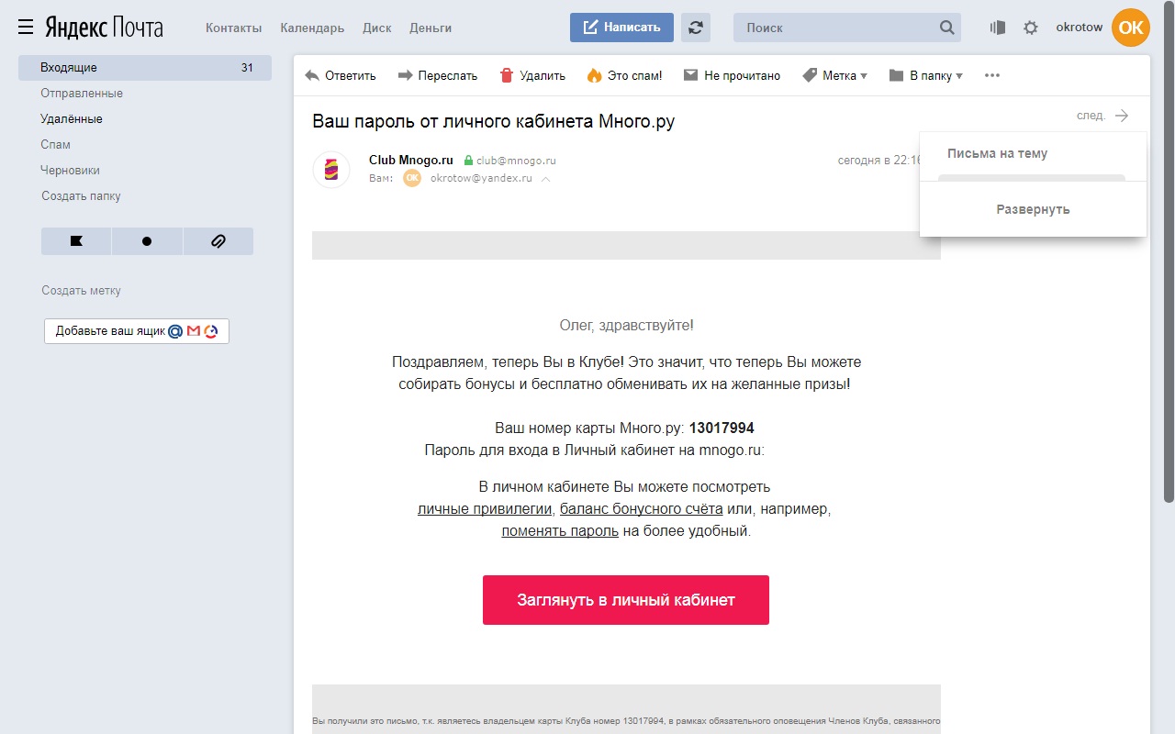The image size is (1175, 734).
Task: Click Письма на тему heading
Action: 997,154
